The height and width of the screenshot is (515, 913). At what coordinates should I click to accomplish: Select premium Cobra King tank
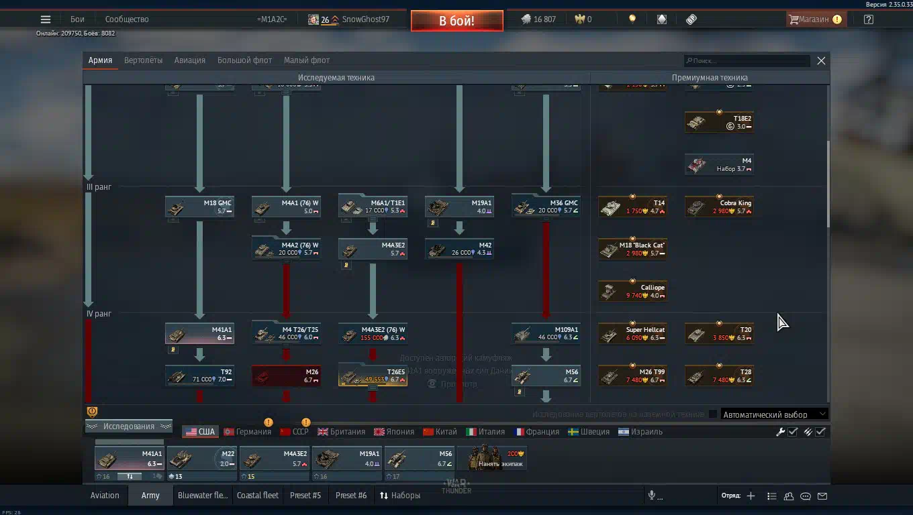[719, 207]
